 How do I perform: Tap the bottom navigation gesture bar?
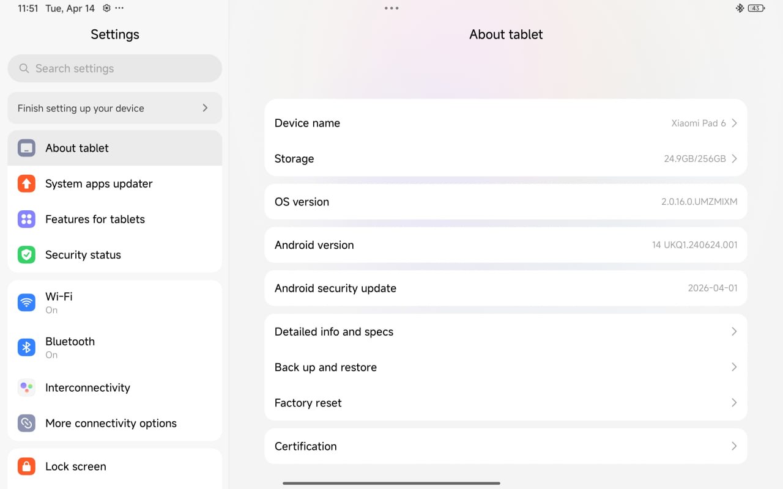tap(391, 483)
